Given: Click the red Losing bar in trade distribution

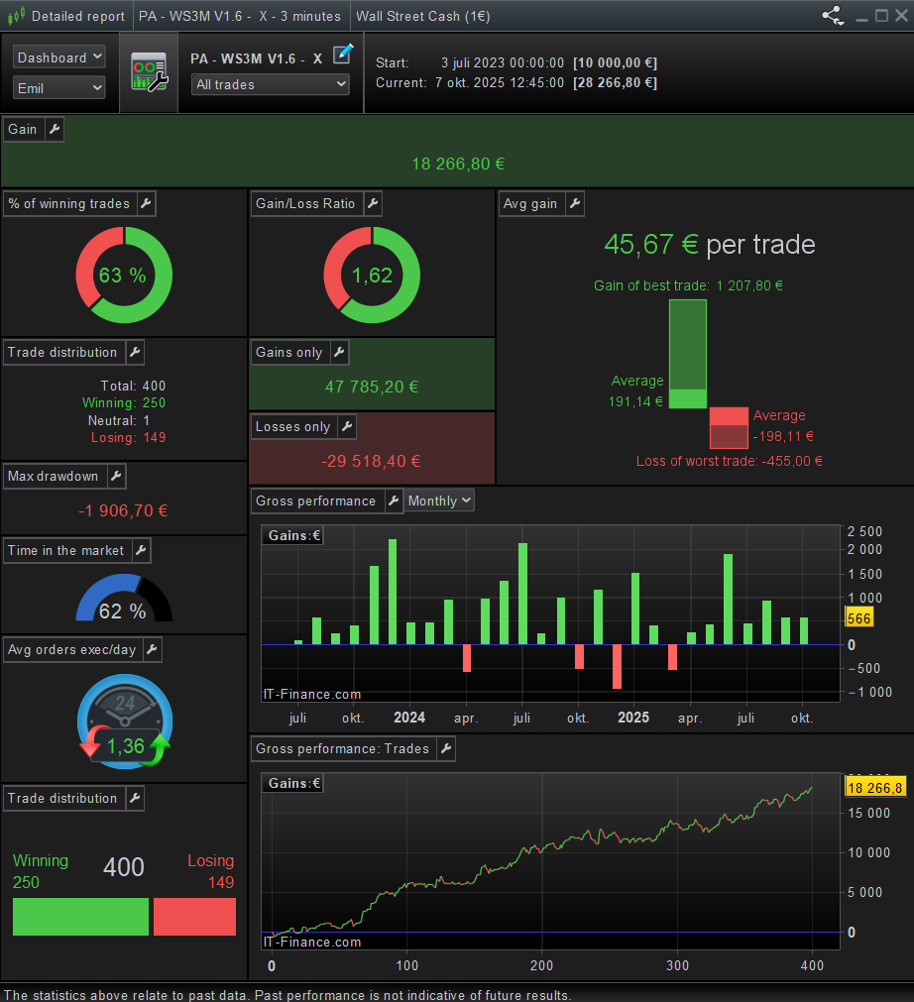Looking at the screenshot, I should coord(194,917).
